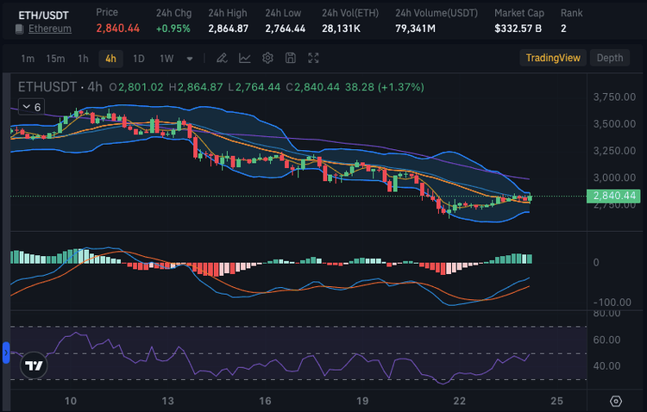The image size is (647, 412).
Task: Click the save chart floppy-disk icon
Action: tap(291, 59)
